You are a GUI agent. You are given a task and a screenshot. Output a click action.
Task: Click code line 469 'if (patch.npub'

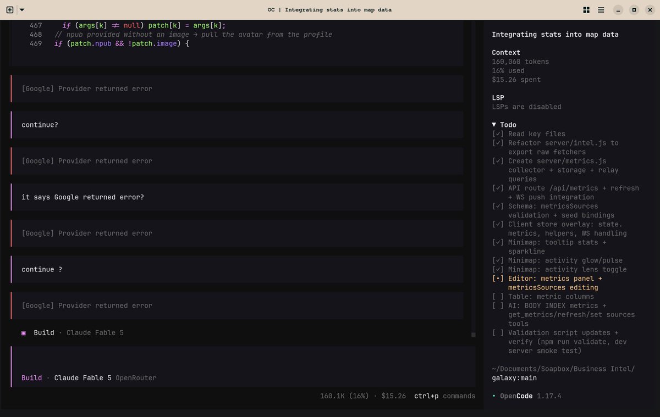click(x=122, y=43)
